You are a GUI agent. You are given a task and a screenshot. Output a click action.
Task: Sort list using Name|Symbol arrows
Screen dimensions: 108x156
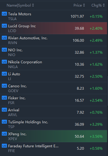pos(33,5)
